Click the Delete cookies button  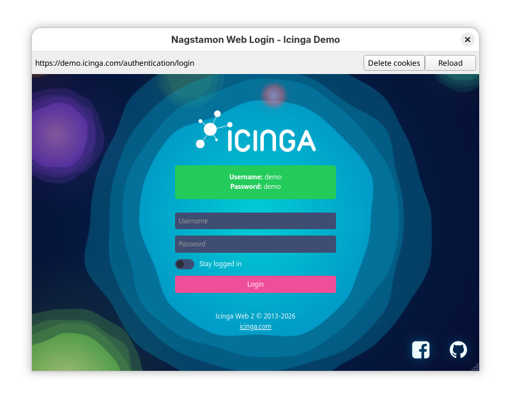[x=394, y=63]
